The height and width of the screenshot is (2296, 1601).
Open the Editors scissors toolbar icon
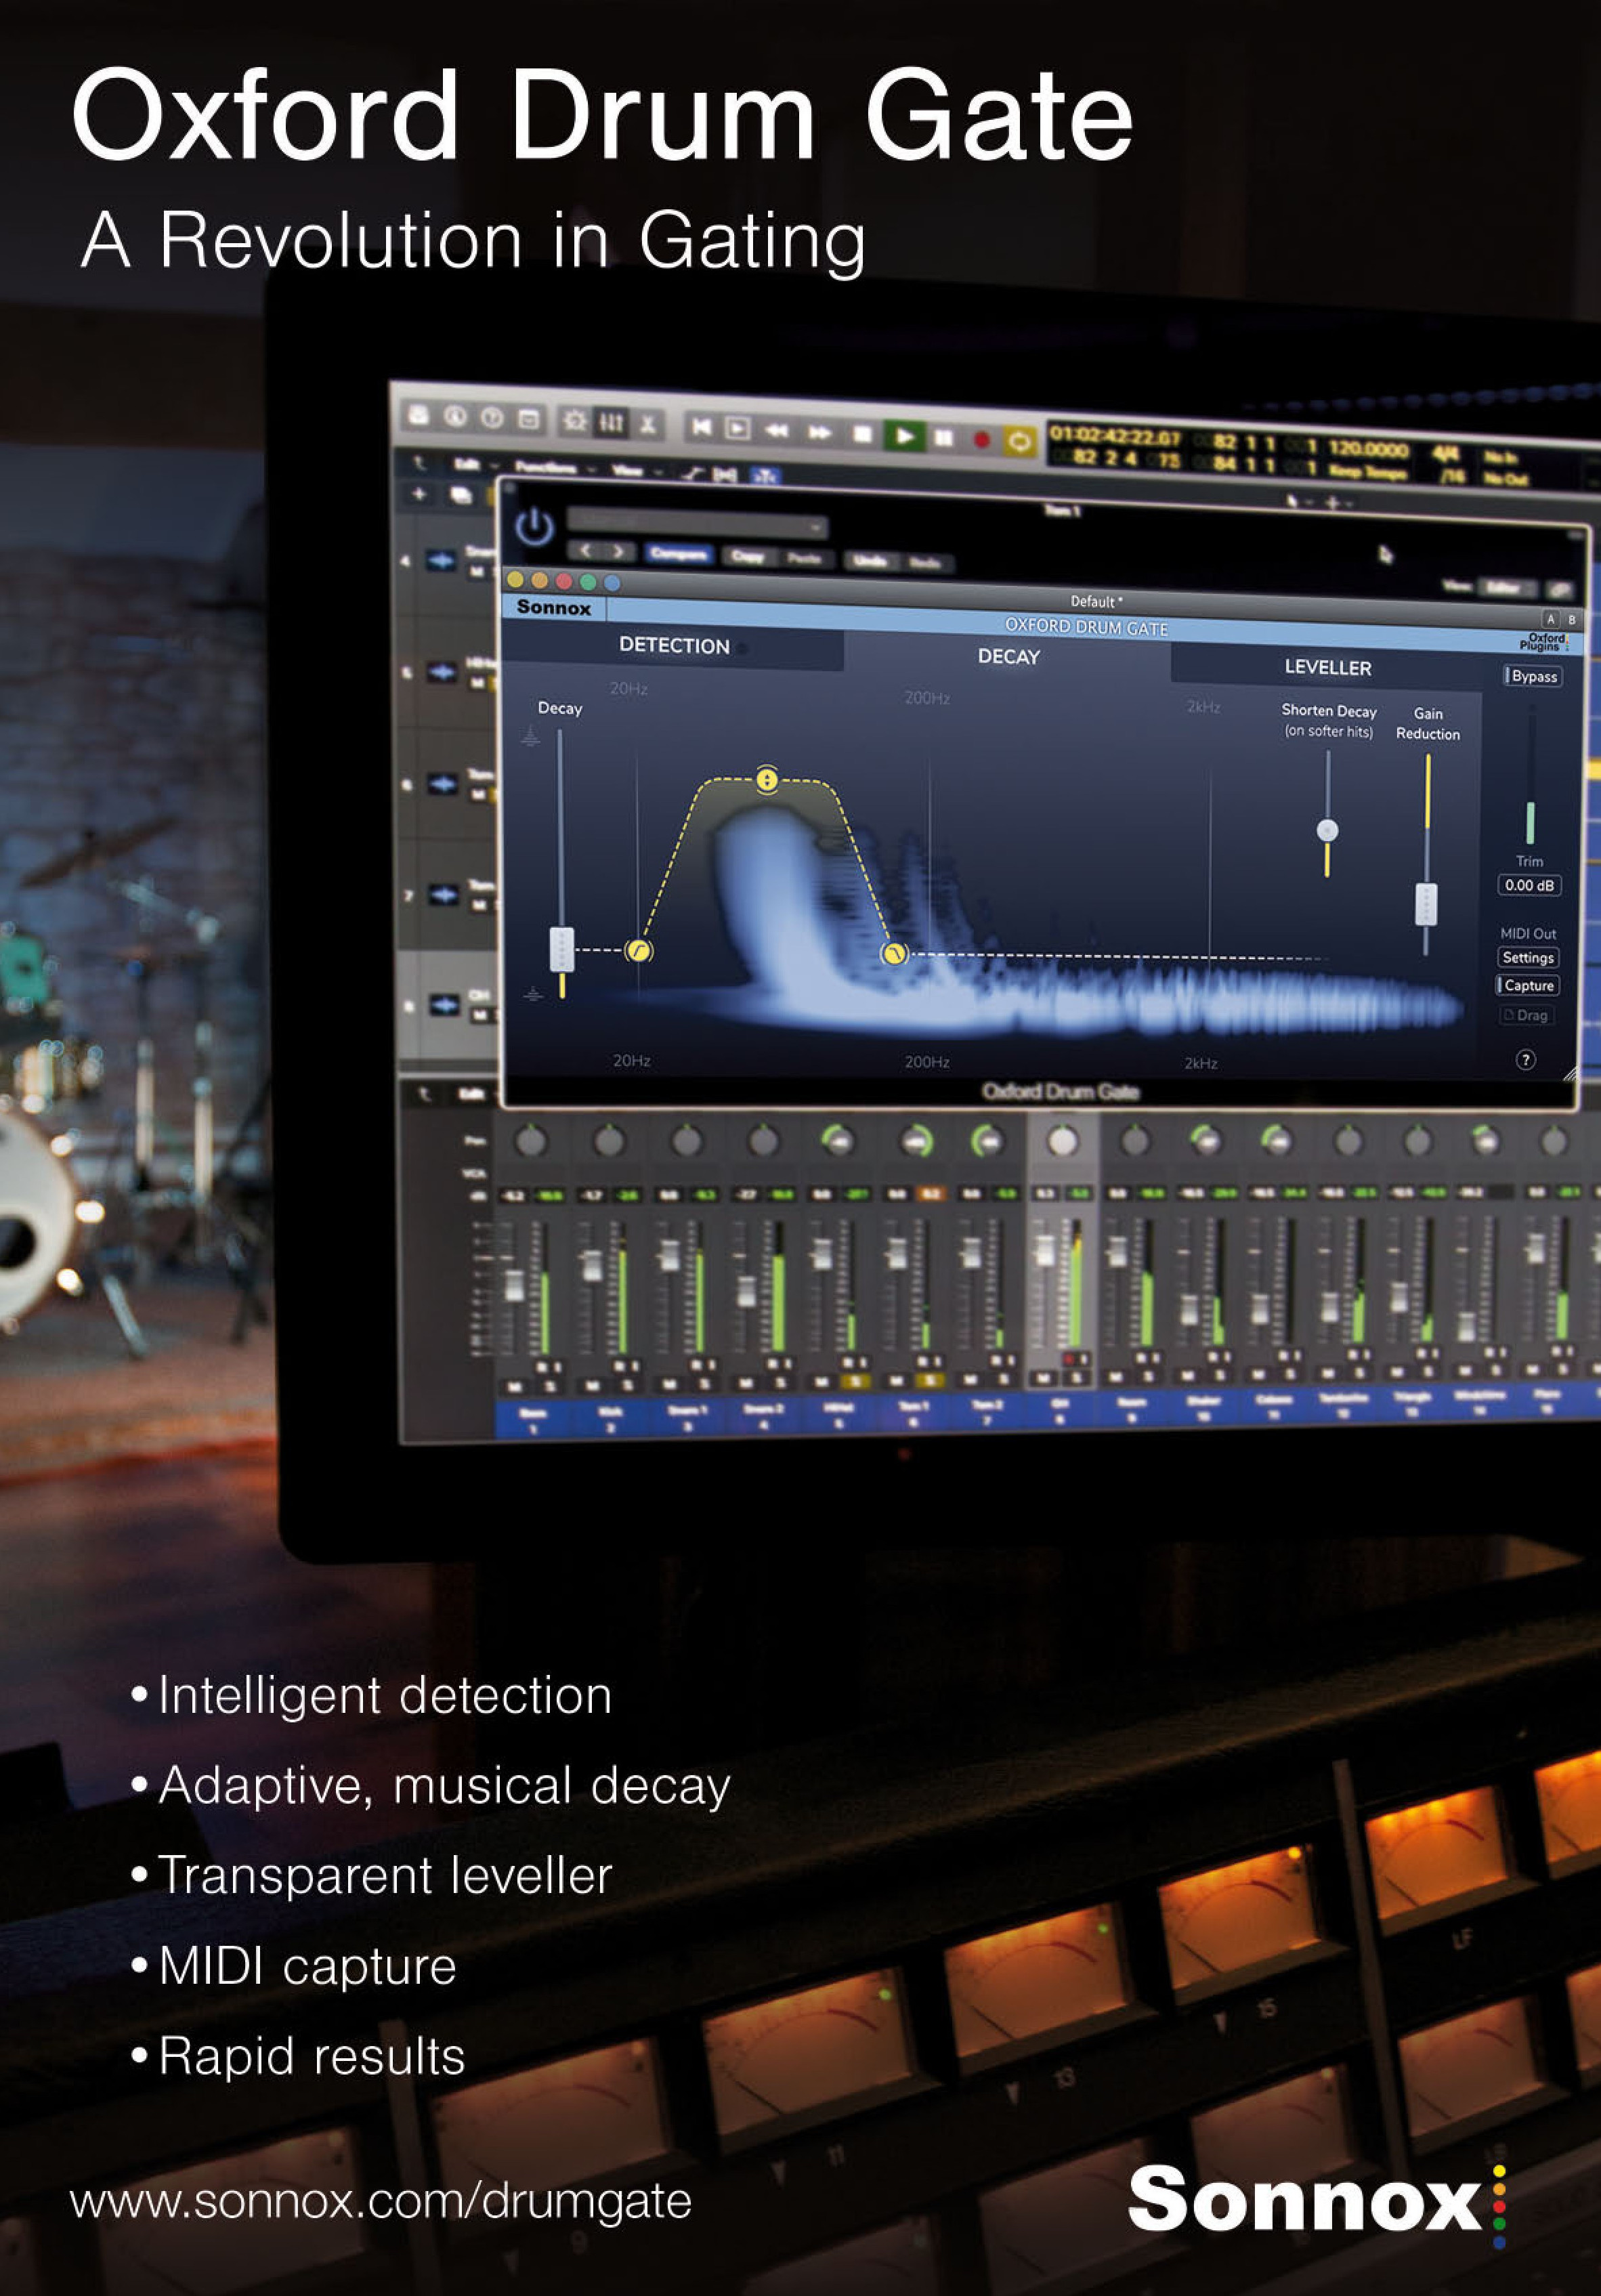coord(648,424)
